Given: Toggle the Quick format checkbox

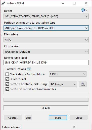Looking at the screenshot, I should pyautogui.click(x=7, y=79).
